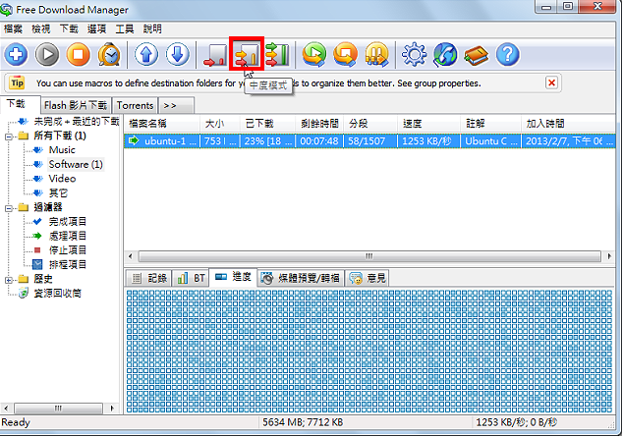The width and height of the screenshot is (623, 437).
Task: Select the 完成項目 filter
Action: click(67, 222)
